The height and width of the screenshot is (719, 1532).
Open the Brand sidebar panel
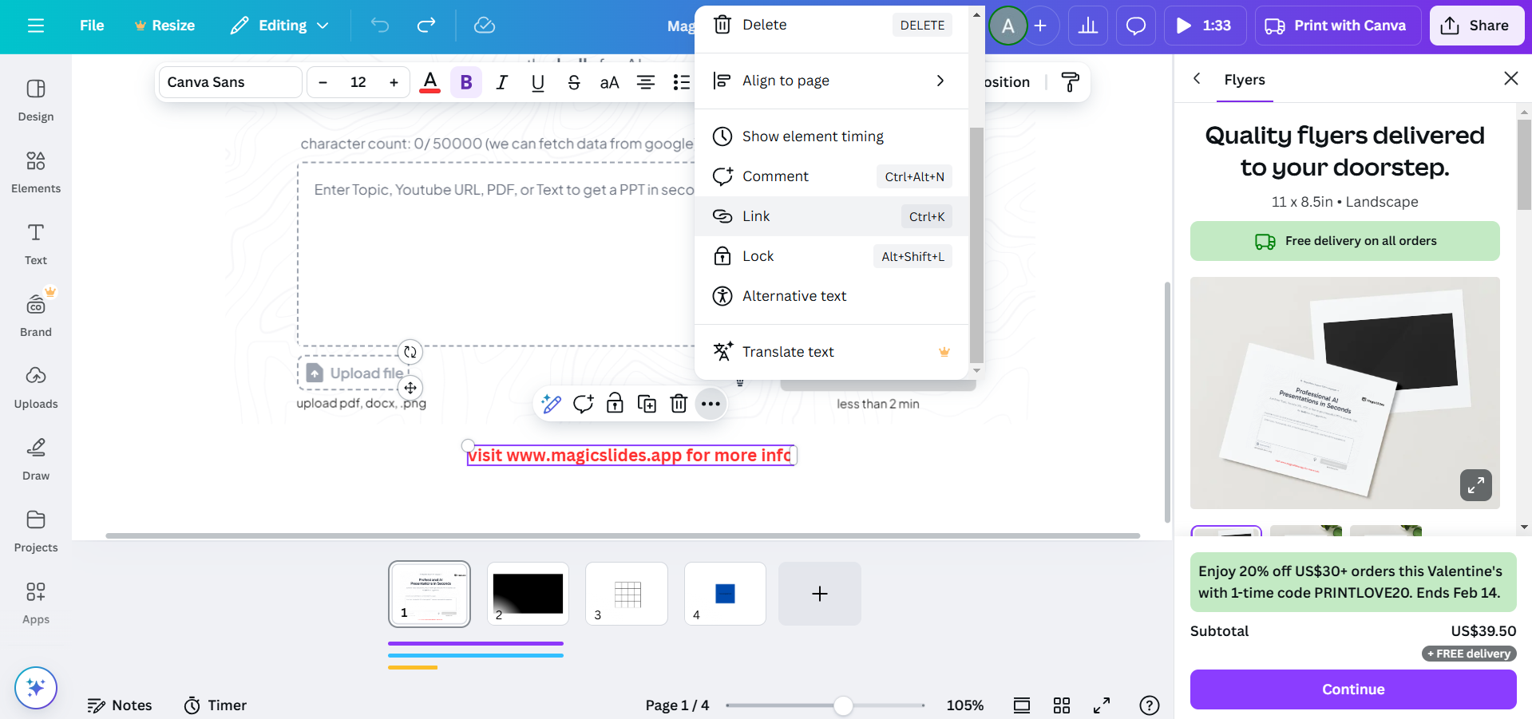36,315
